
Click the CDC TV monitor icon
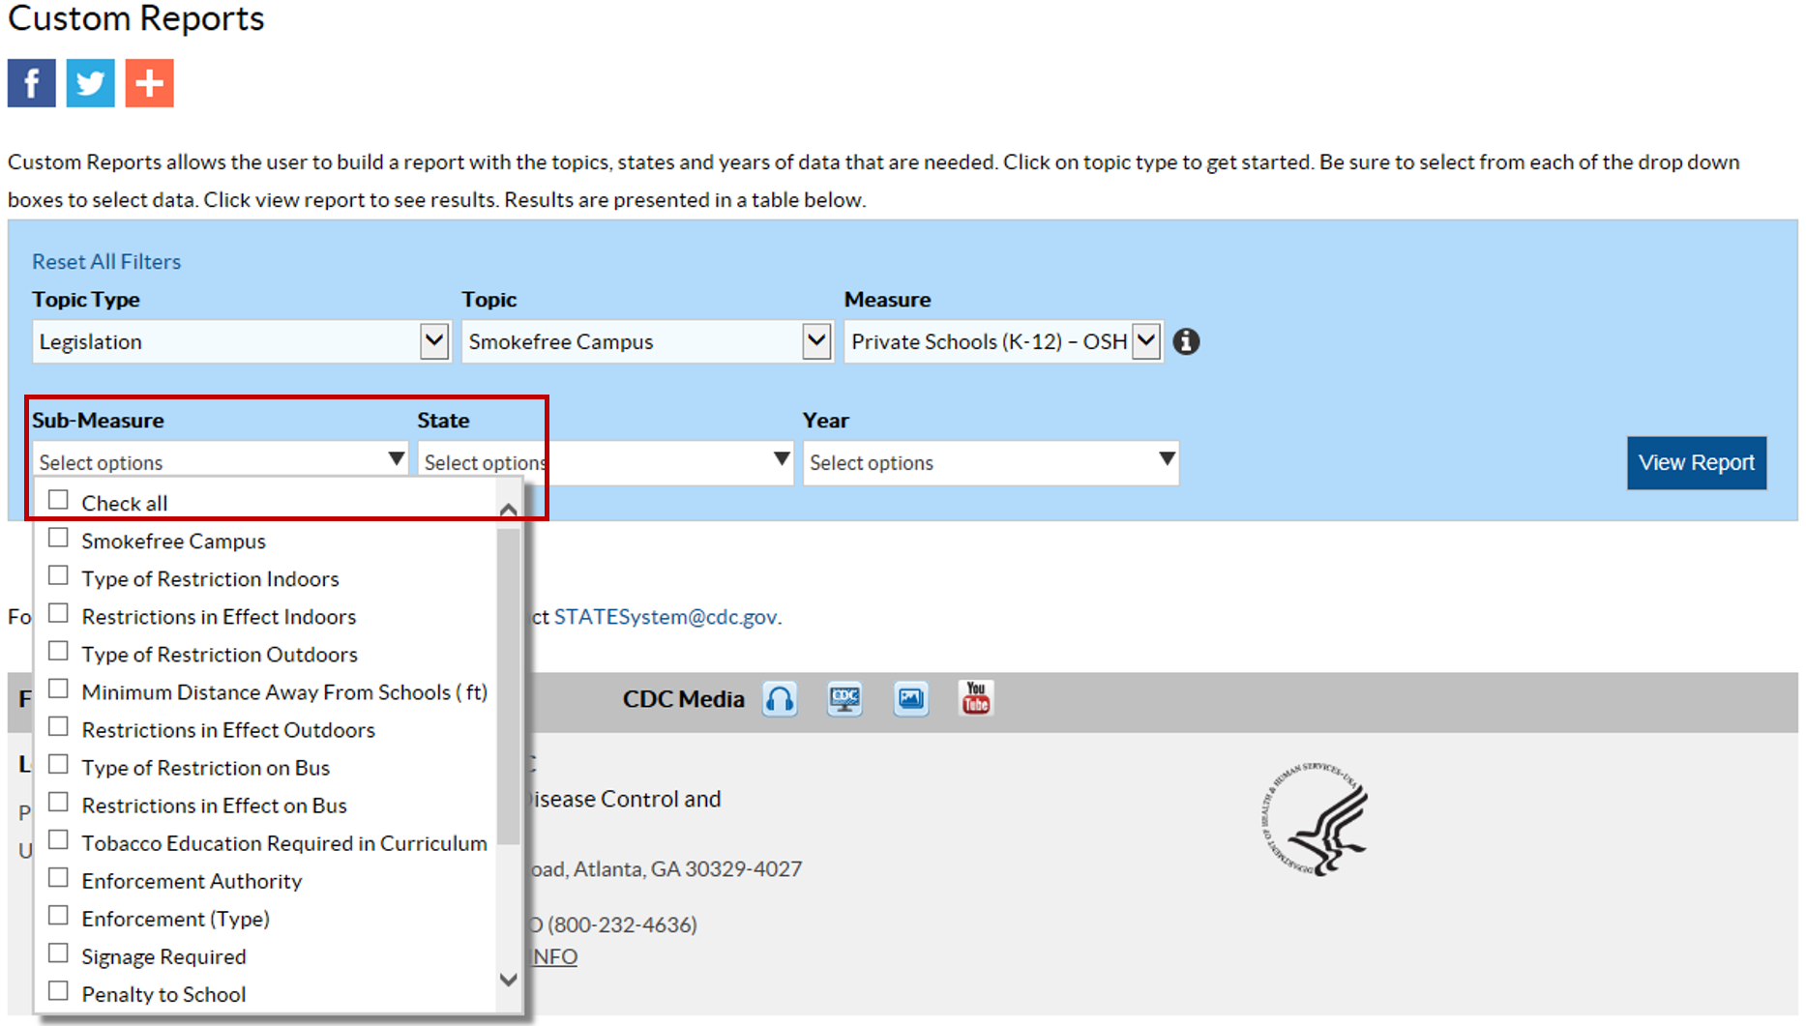click(x=844, y=698)
